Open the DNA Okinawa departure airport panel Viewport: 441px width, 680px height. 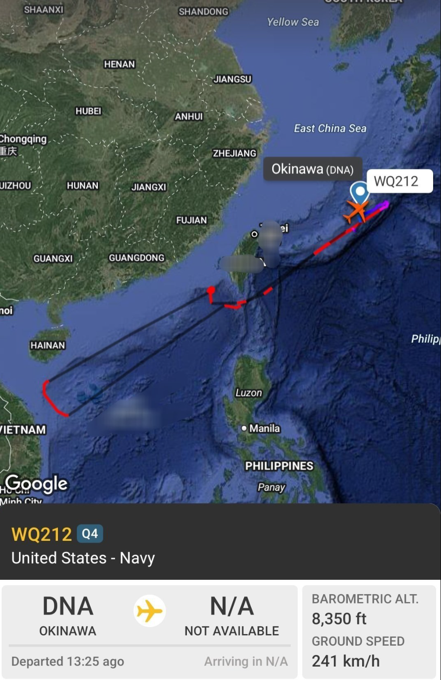click(68, 616)
